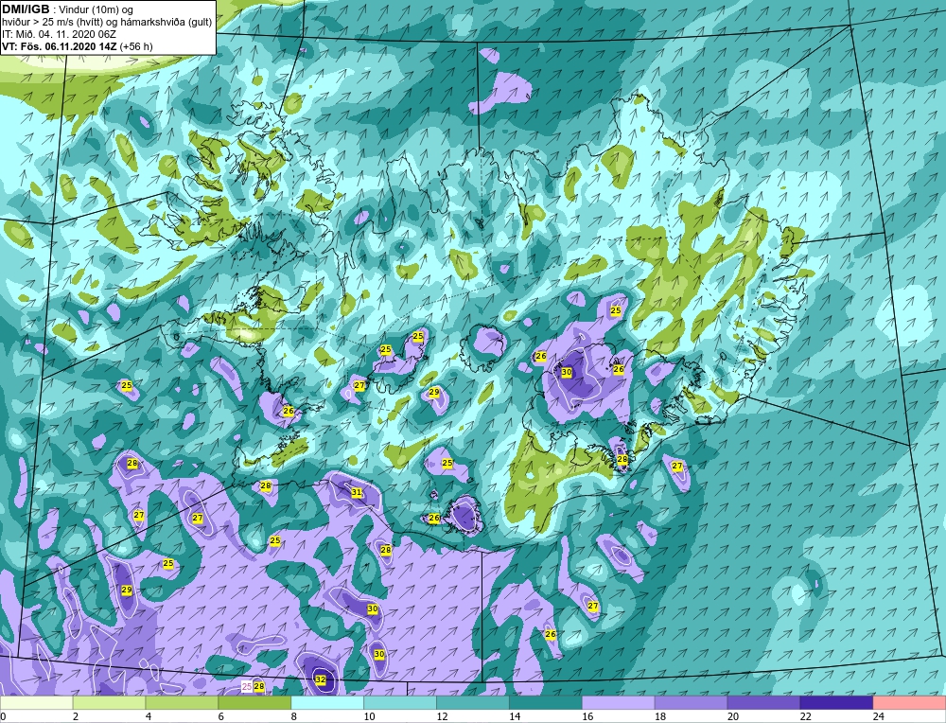Click the valid time 'VT: Fös. 06.11.2020 14Z'
The height and width of the screenshot is (723, 946).
pyautogui.click(x=61, y=46)
